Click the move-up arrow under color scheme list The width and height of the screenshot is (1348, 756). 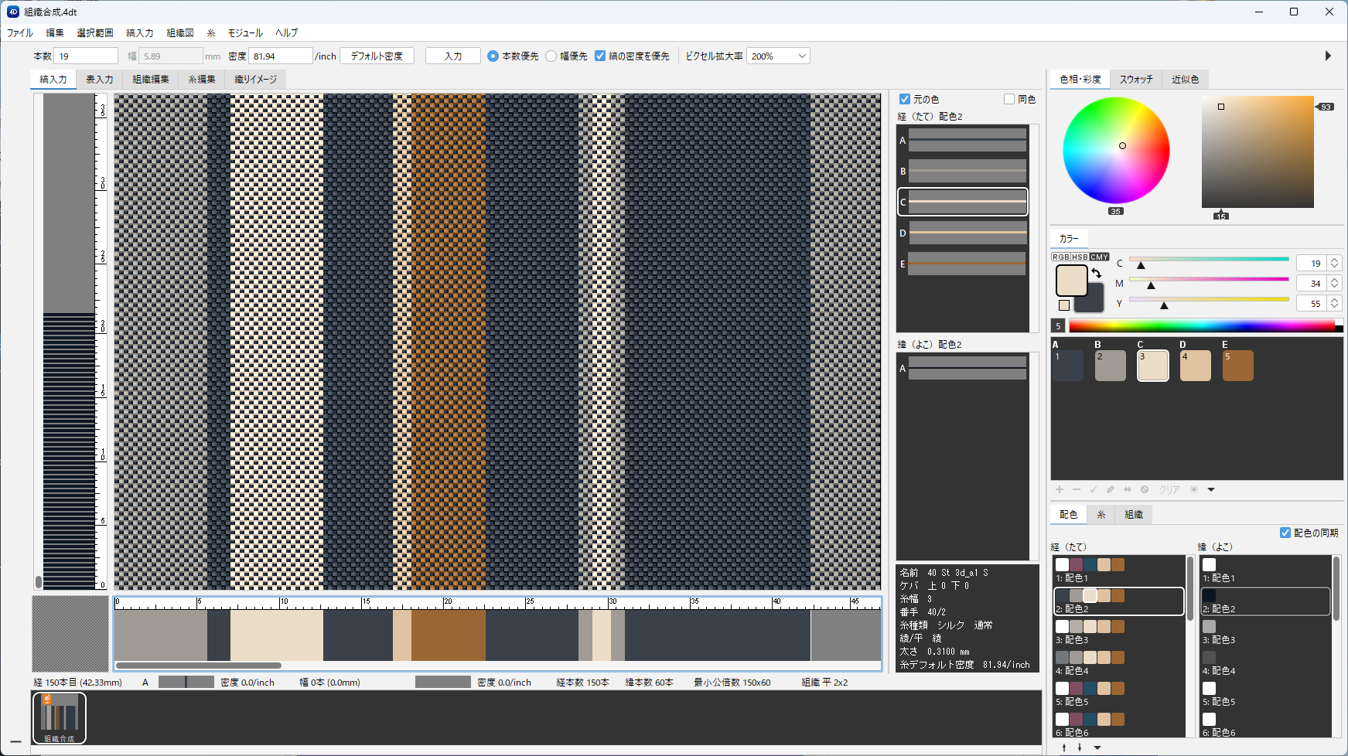point(1064,747)
